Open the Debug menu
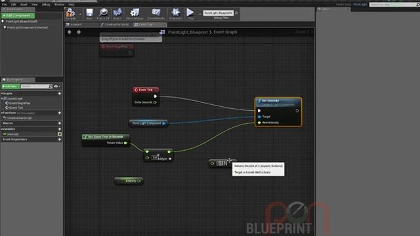Viewport: 420px width, 236px height. (x=46, y=5)
